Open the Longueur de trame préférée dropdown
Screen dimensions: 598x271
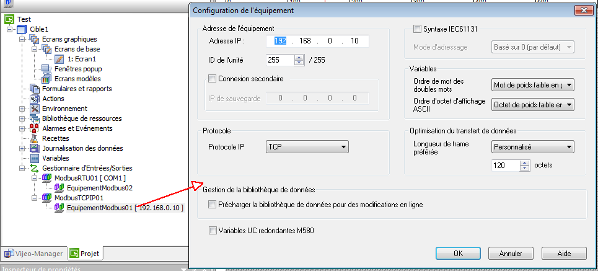coord(532,146)
